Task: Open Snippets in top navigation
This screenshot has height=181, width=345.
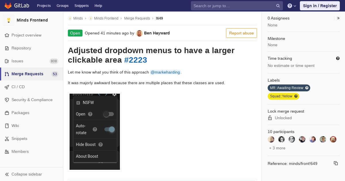Action: (81, 6)
